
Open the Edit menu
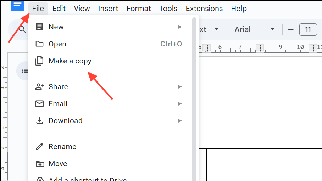59,9
